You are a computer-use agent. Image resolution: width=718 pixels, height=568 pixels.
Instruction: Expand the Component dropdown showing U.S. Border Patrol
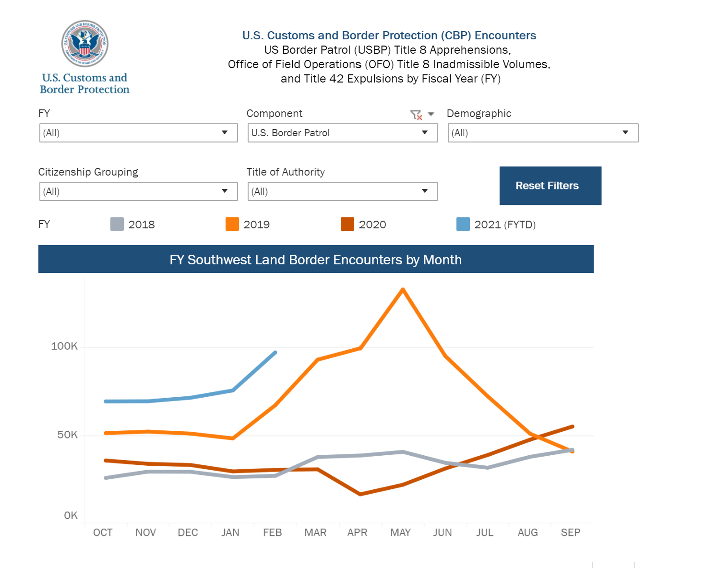(342, 133)
